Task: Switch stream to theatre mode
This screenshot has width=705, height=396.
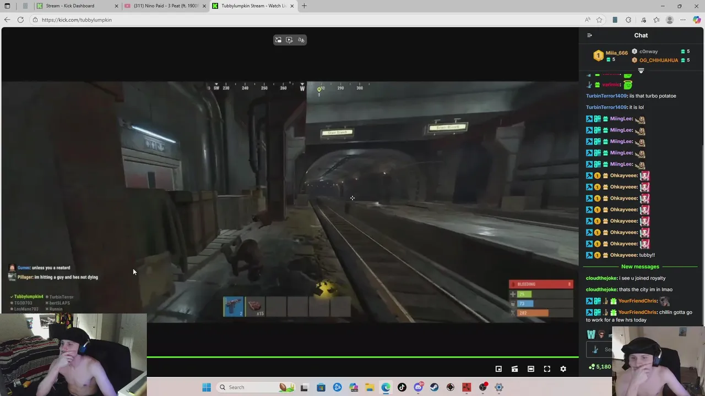Action: click(x=530, y=369)
